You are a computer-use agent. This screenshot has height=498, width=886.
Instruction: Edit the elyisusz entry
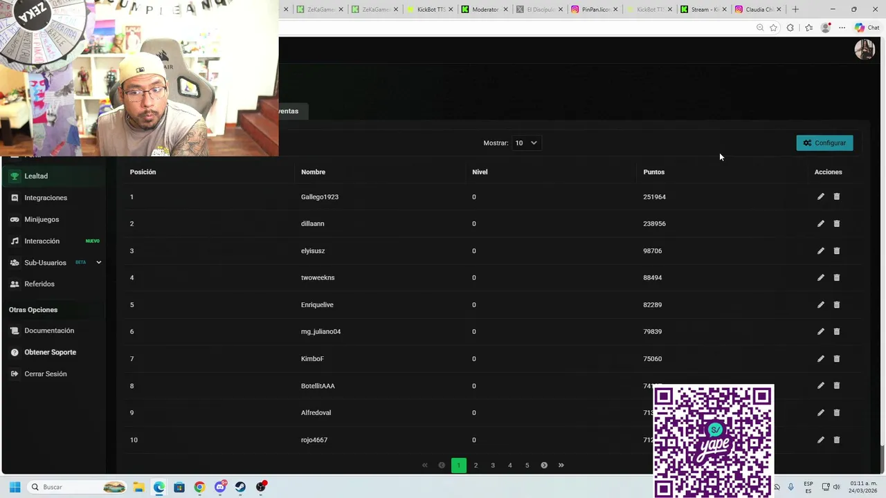coord(820,250)
